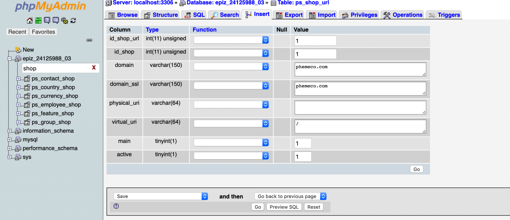Open phpMyAdmin documentation question-mark icon
The height and width of the screenshot is (220, 510).
(x=47, y=20)
